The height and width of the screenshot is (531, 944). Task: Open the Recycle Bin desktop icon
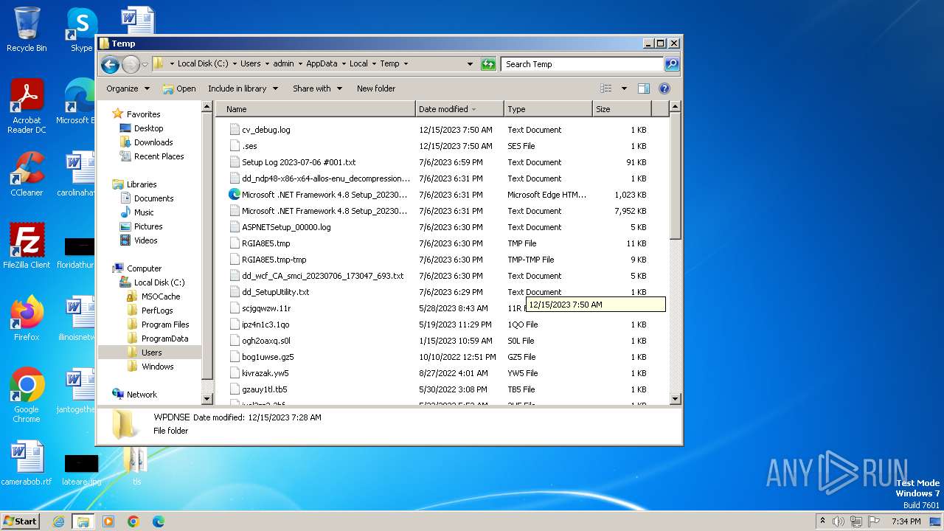tap(27, 29)
